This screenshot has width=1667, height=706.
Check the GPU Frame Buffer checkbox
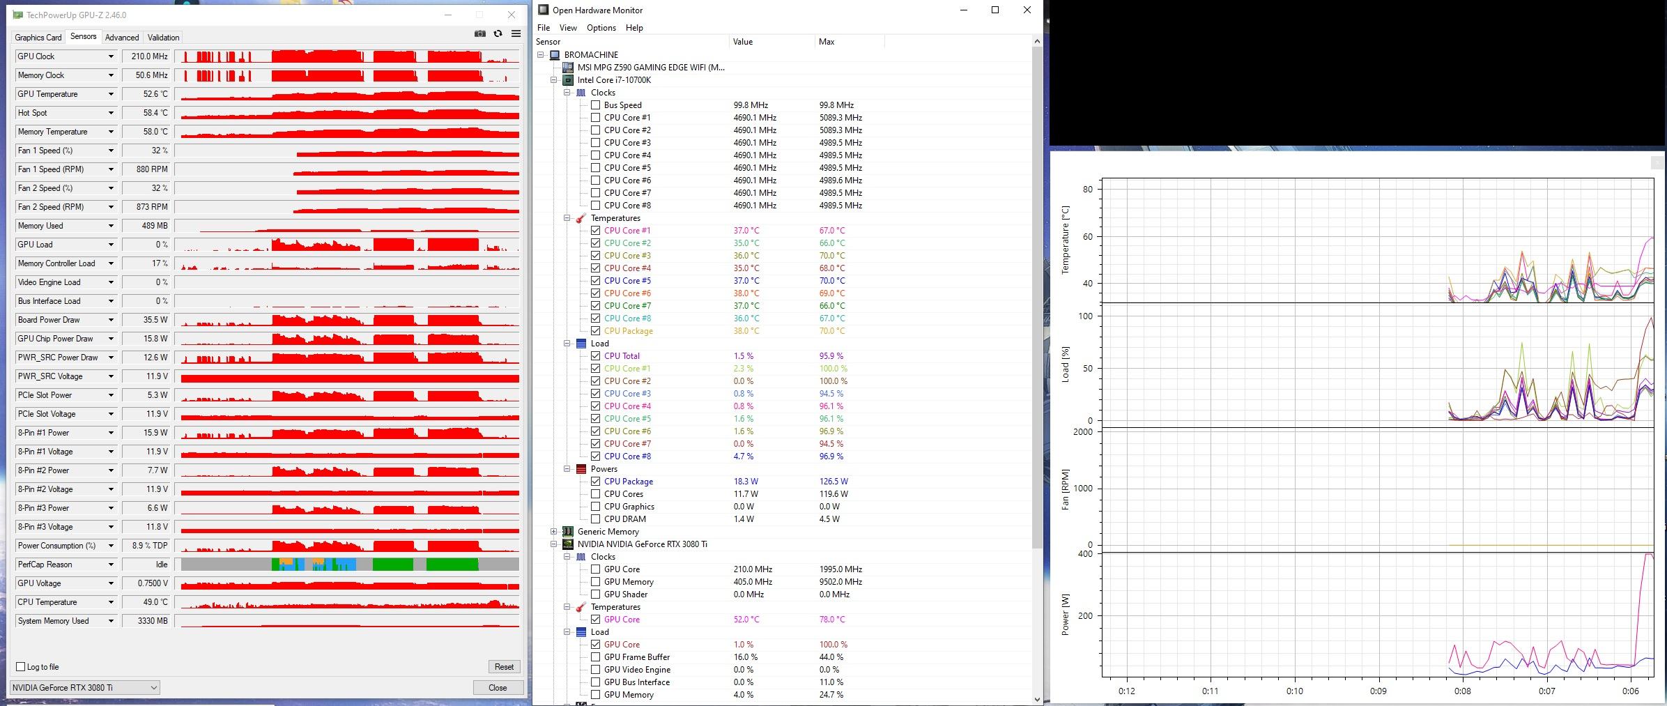(595, 657)
